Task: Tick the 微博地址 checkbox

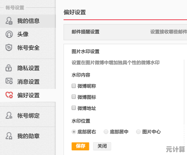Action: (74, 108)
